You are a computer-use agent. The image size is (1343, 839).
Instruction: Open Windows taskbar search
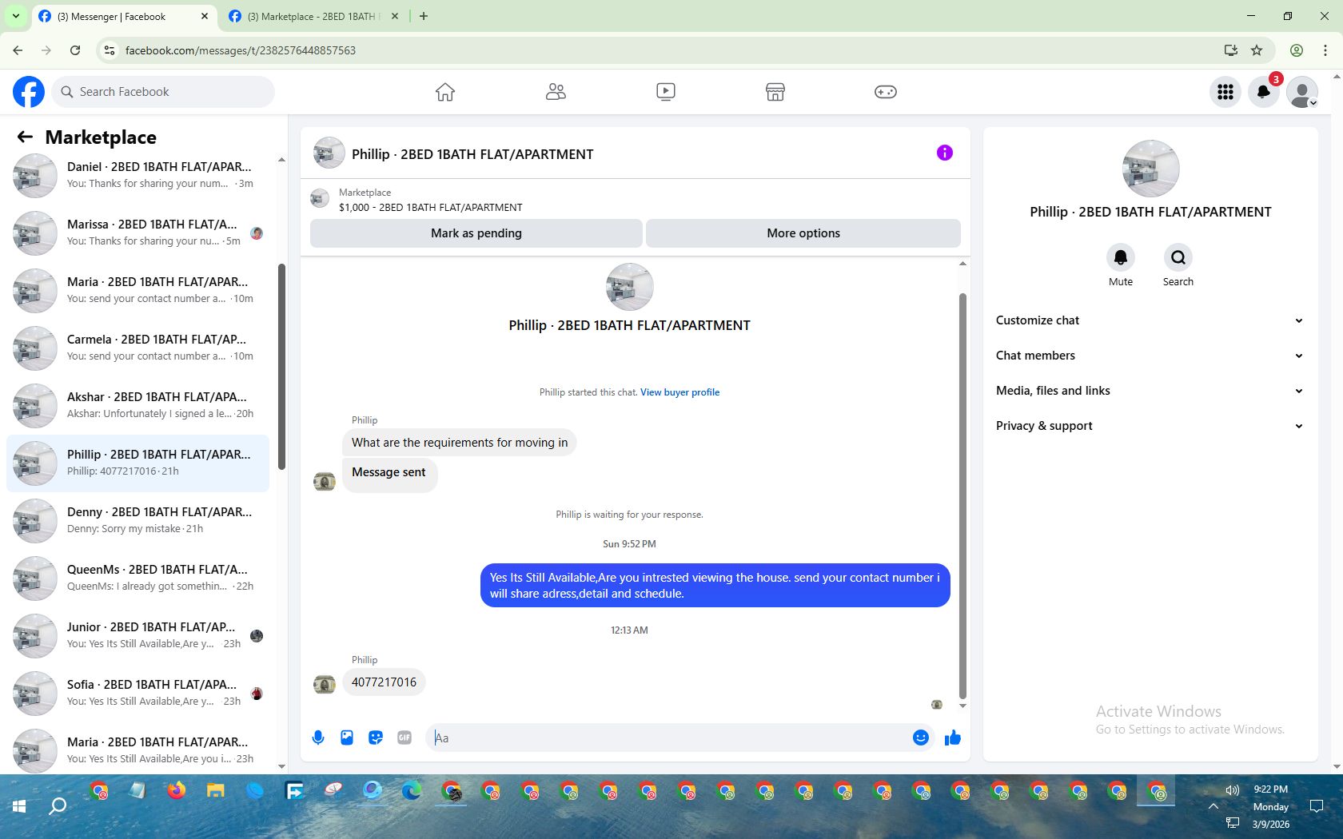(58, 806)
